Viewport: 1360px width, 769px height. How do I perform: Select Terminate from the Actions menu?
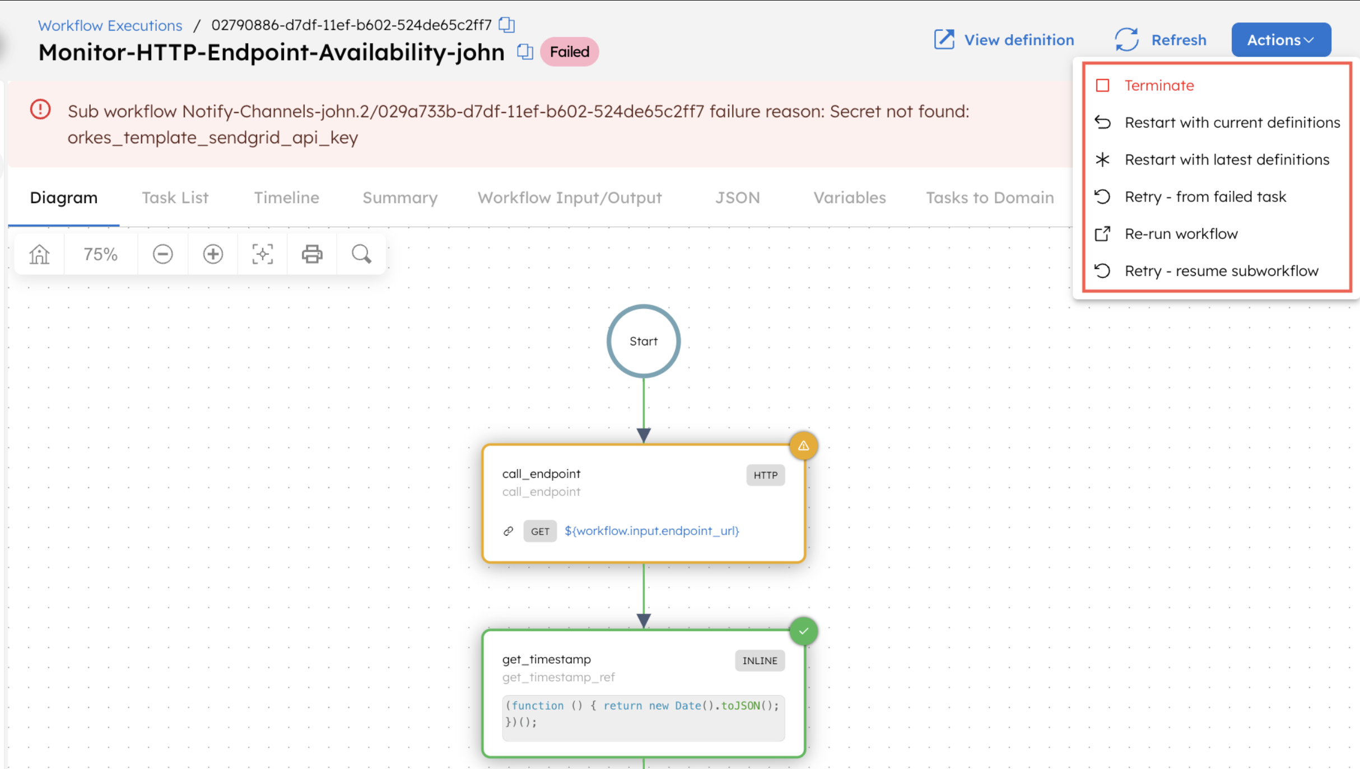click(x=1158, y=85)
